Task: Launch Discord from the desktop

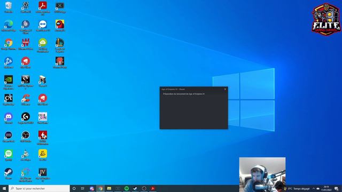Action: point(9,118)
